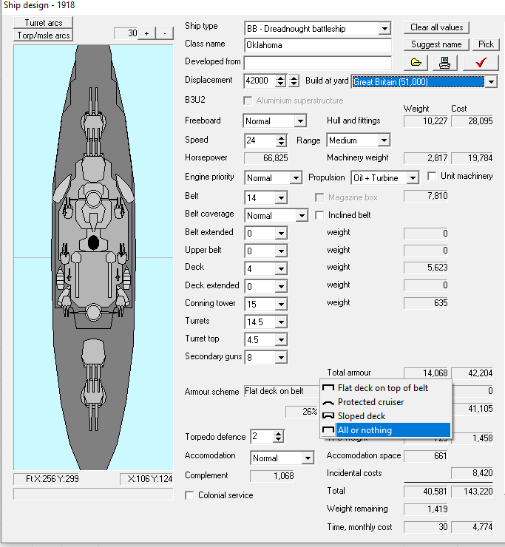The image size is (505, 547).
Task: Click the Incidental costs value 8,420
Action: tap(472, 473)
